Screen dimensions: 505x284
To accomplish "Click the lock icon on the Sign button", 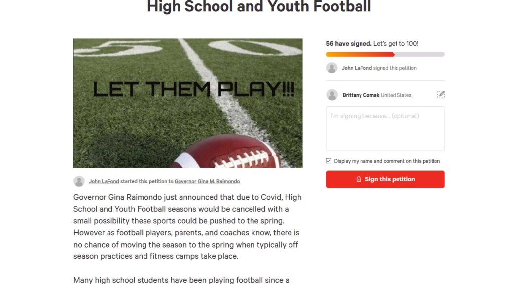I will 359,179.
